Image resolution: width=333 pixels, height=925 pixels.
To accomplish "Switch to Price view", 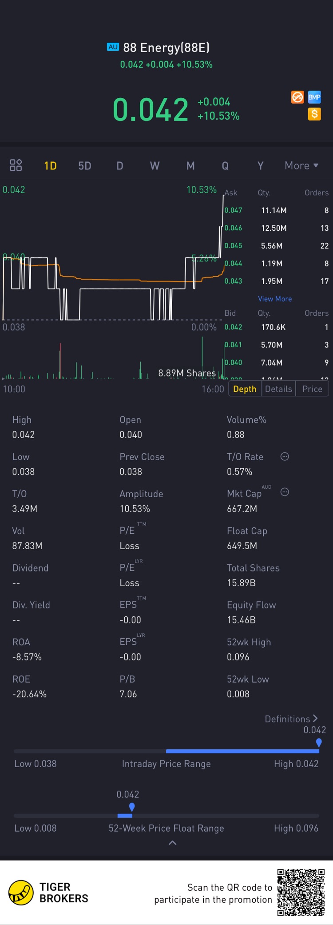I will 312,389.
